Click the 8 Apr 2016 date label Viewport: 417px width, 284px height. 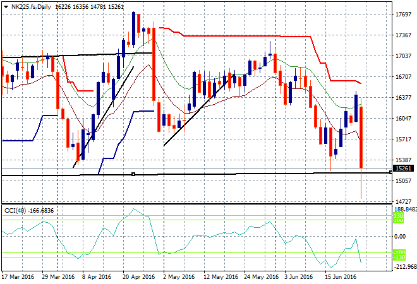point(97,277)
